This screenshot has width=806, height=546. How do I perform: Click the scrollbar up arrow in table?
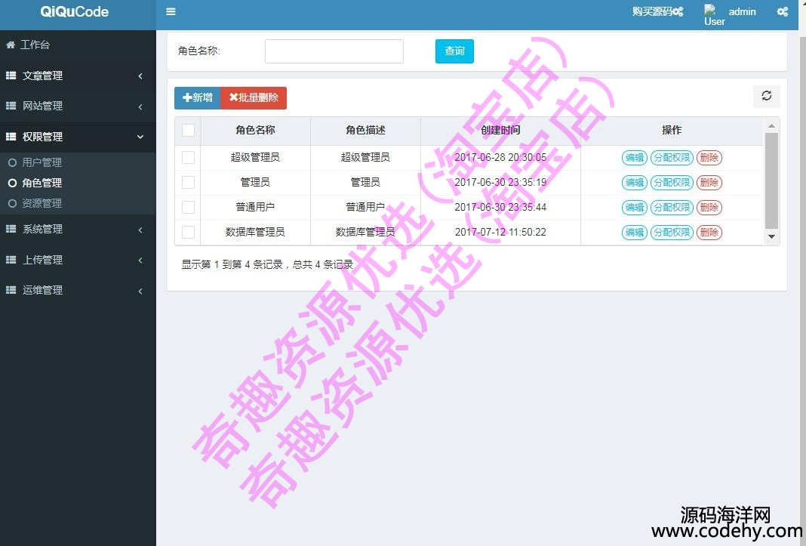pyautogui.click(x=771, y=125)
